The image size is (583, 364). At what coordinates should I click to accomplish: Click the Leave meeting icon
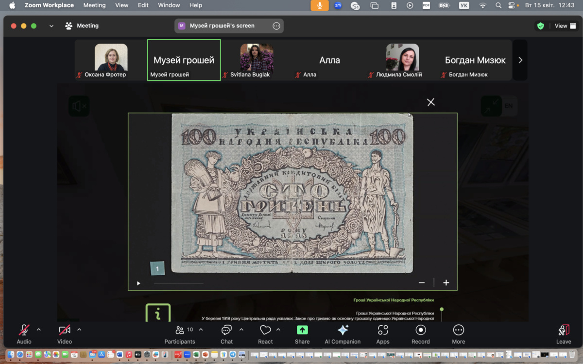[x=564, y=330]
